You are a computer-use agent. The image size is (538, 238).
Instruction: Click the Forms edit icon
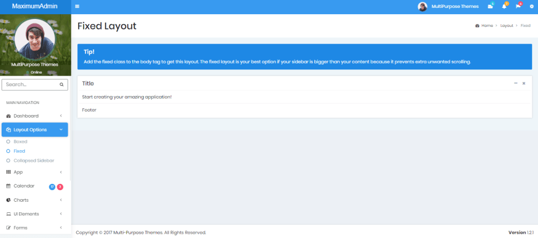point(8,227)
